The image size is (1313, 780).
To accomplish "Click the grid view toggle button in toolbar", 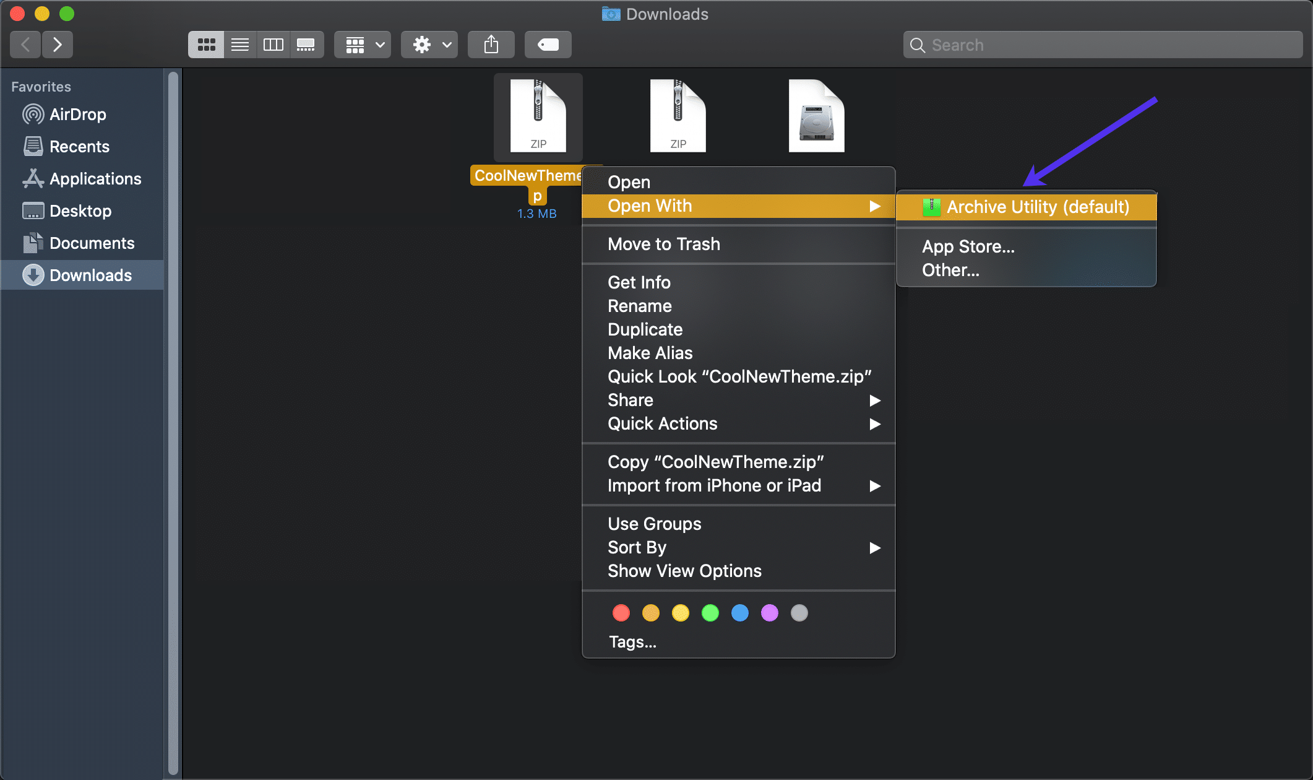I will click(x=206, y=43).
